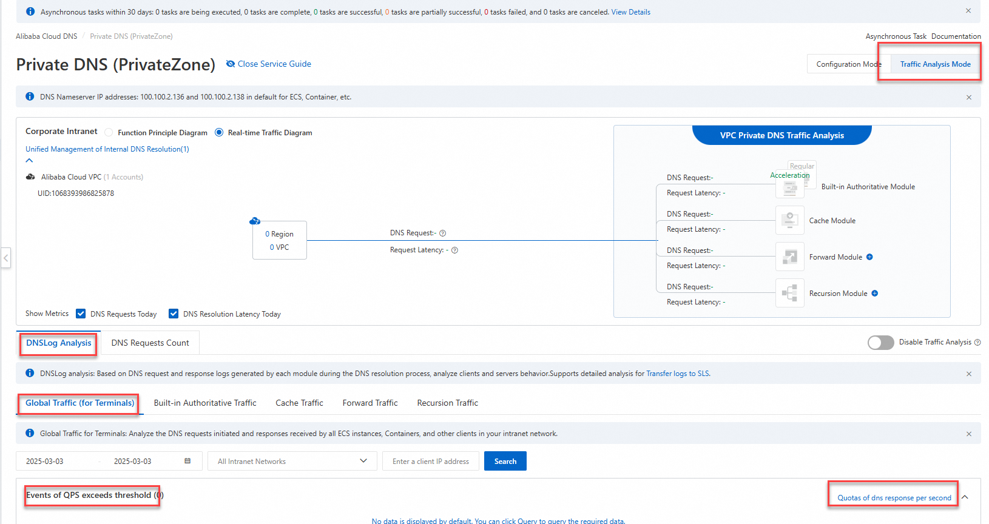Click the Cache Module icon
The width and height of the screenshot is (989, 524).
790,220
